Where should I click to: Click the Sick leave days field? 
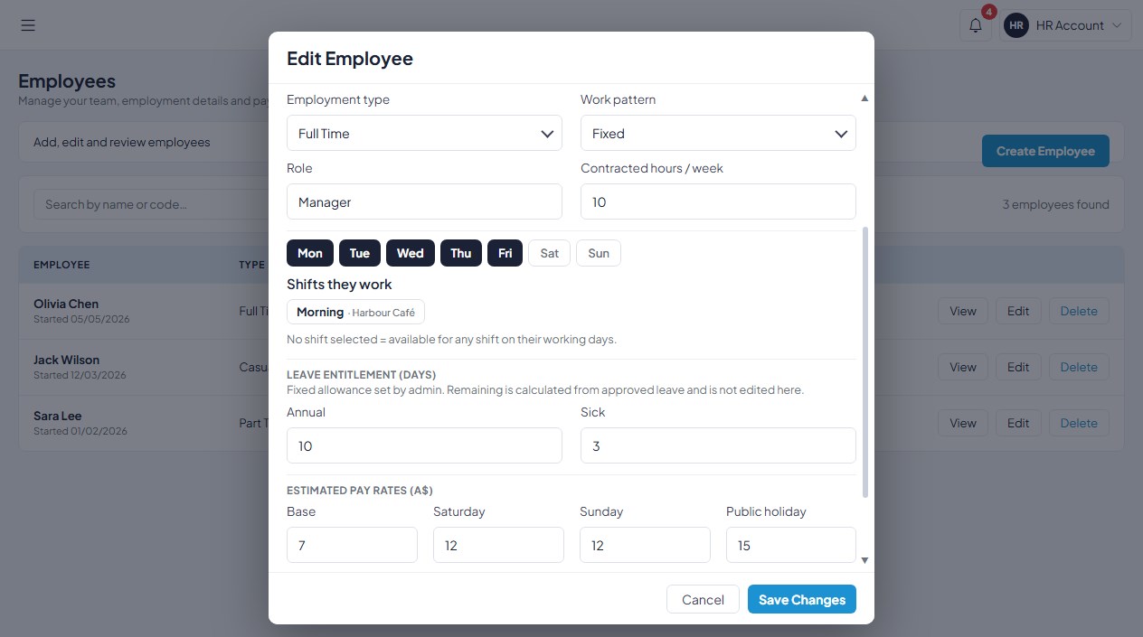(x=718, y=445)
